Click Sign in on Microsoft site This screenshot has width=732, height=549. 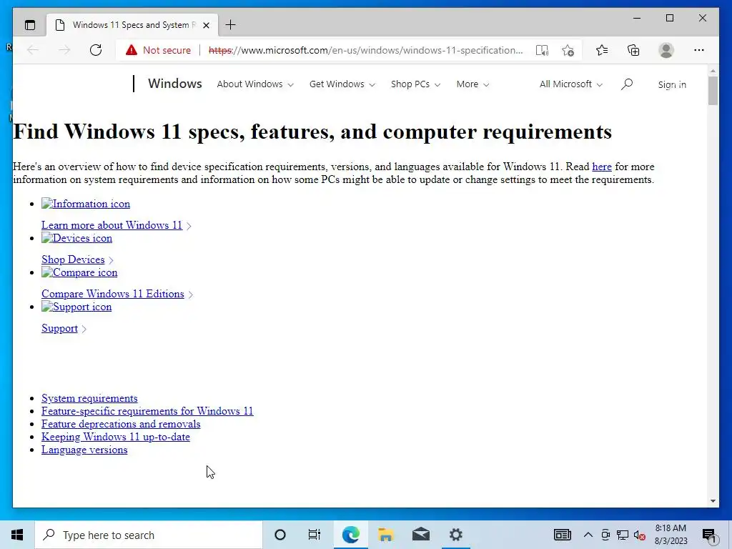672,84
